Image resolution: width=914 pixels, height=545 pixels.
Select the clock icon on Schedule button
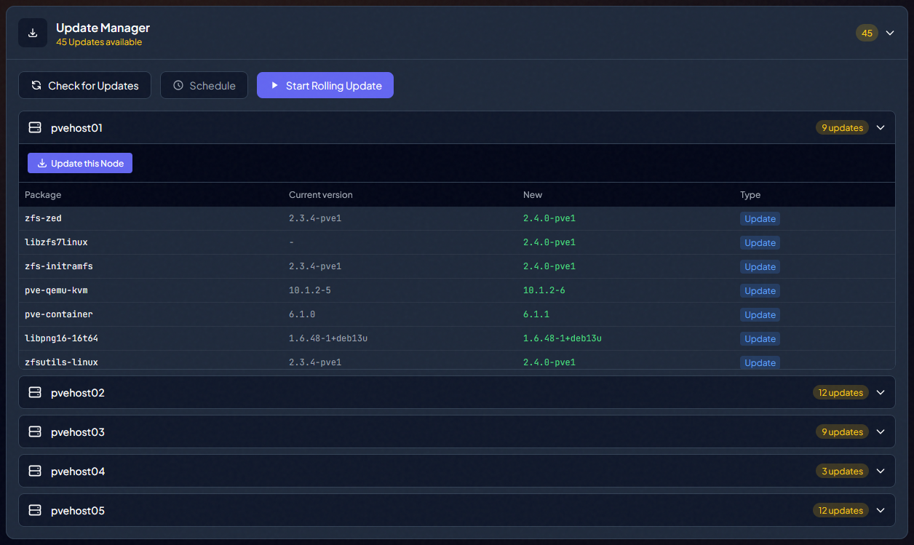click(x=178, y=85)
